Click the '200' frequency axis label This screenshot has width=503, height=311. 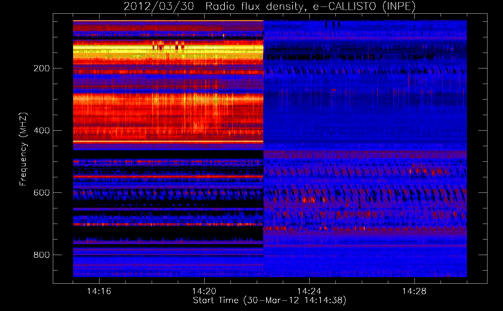(x=42, y=68)
